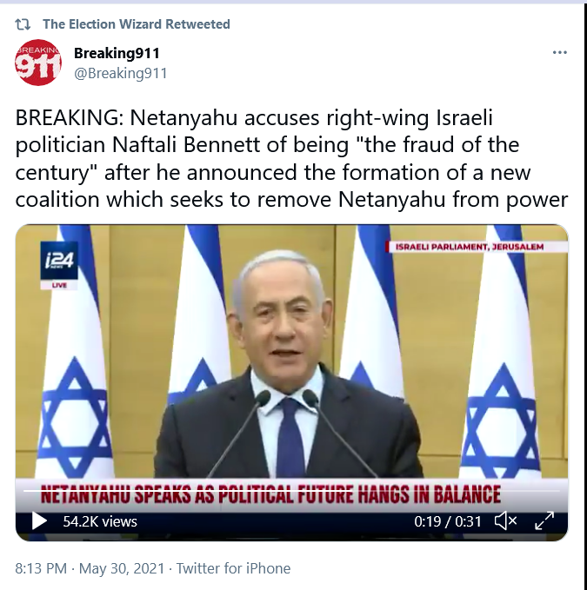Click the retweet arrows icon
Screen dimensions: 587x590
click(x=23, y=24)
